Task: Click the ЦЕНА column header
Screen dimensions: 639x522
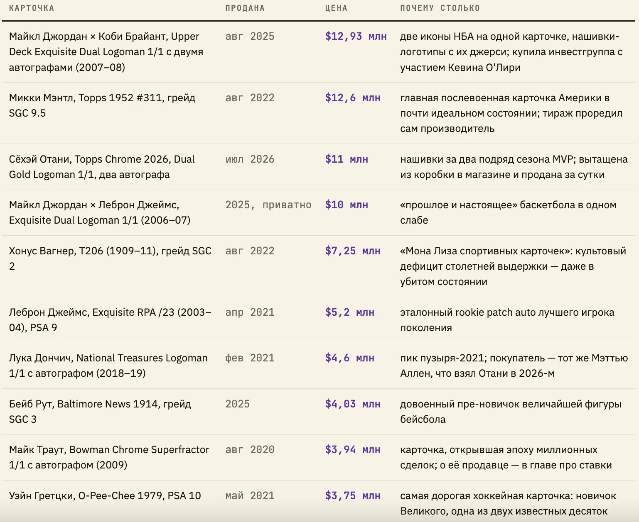Action: [336, 8]
